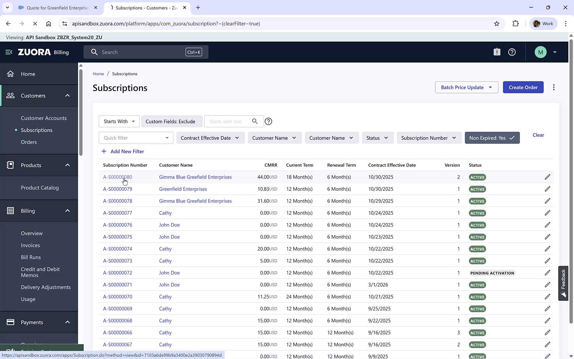Click the filter search magnifier icon

(254, 121)
